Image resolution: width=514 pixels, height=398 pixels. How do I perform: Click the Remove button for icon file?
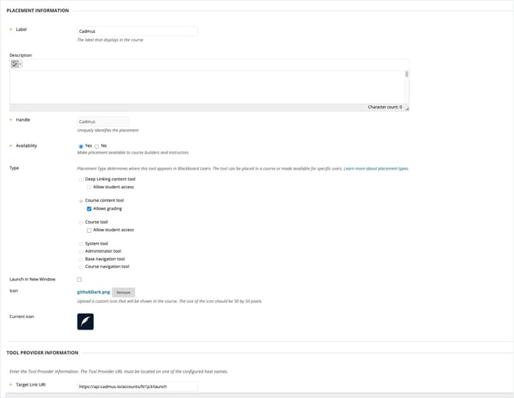(x=124, y=293)
